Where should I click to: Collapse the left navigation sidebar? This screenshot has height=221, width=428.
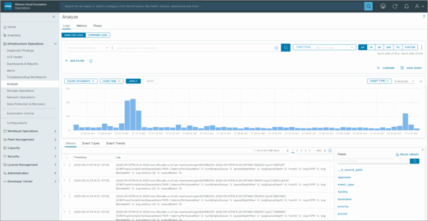(x=53, y=17)
